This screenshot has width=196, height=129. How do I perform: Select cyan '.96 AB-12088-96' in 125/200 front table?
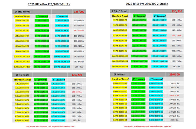(62, 51)
